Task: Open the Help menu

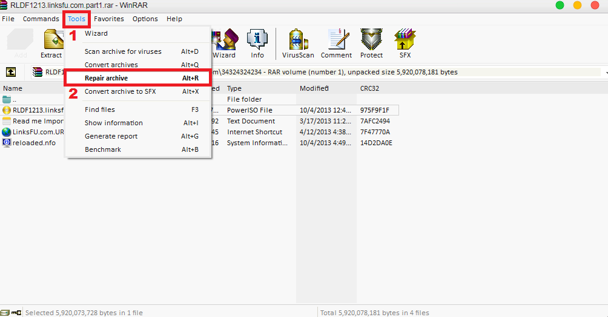Action: pos(174,19)
